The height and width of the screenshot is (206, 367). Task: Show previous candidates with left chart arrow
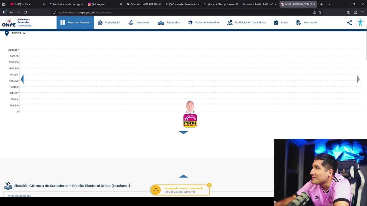[x=22, y=79]
